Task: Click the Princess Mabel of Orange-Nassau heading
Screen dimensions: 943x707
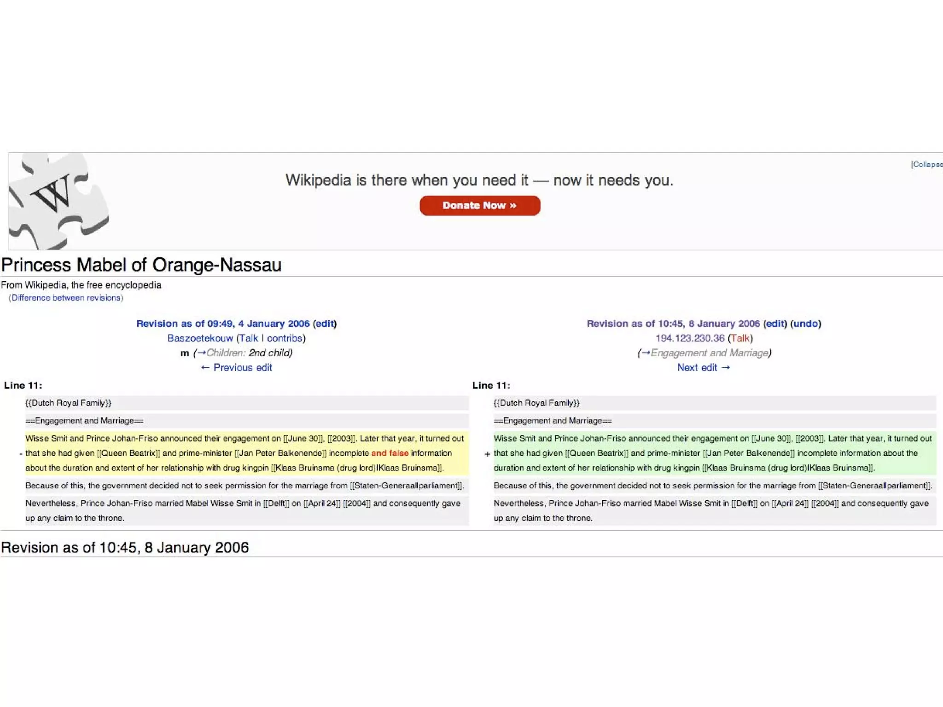Action: (141, 265)
